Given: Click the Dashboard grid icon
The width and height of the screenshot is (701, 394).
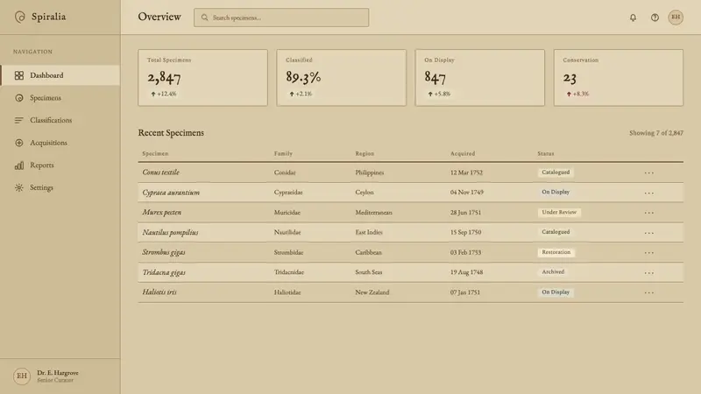Looking at the screenshot, I should click(18, 75).
